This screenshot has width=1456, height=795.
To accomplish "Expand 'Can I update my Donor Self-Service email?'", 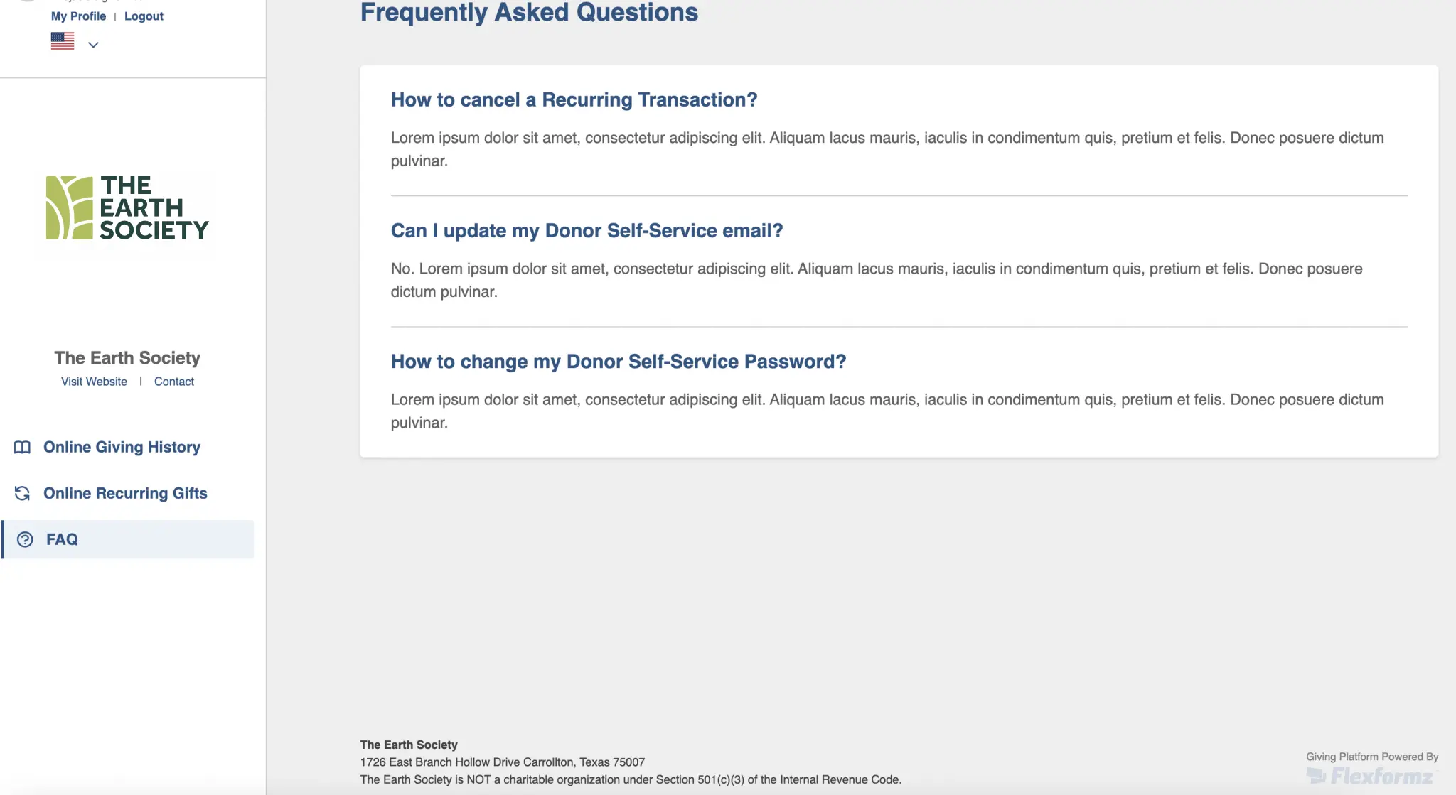I will (x=587, y=231).
